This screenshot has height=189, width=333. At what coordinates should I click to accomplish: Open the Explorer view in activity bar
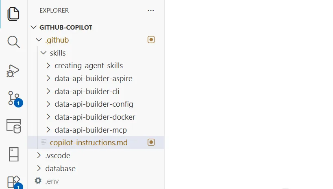[13, 14]
